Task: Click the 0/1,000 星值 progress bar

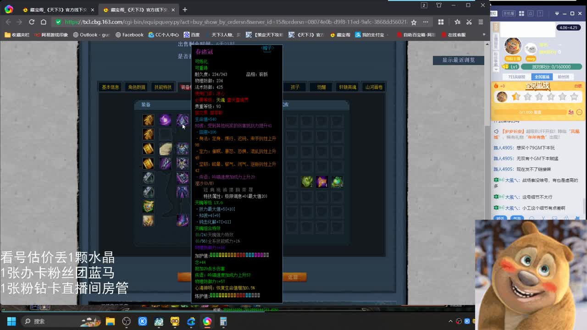Action: [530, 112]
